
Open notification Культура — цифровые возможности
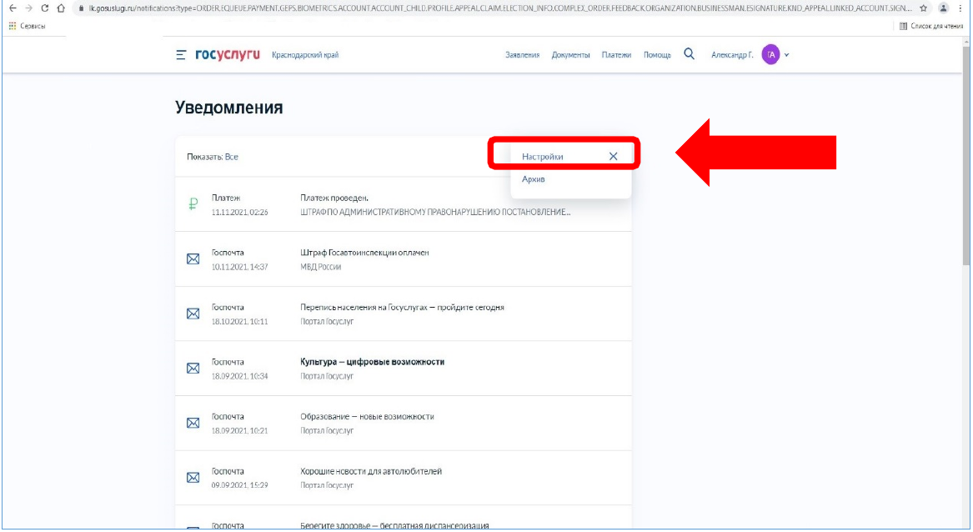[x=404, y=368]
